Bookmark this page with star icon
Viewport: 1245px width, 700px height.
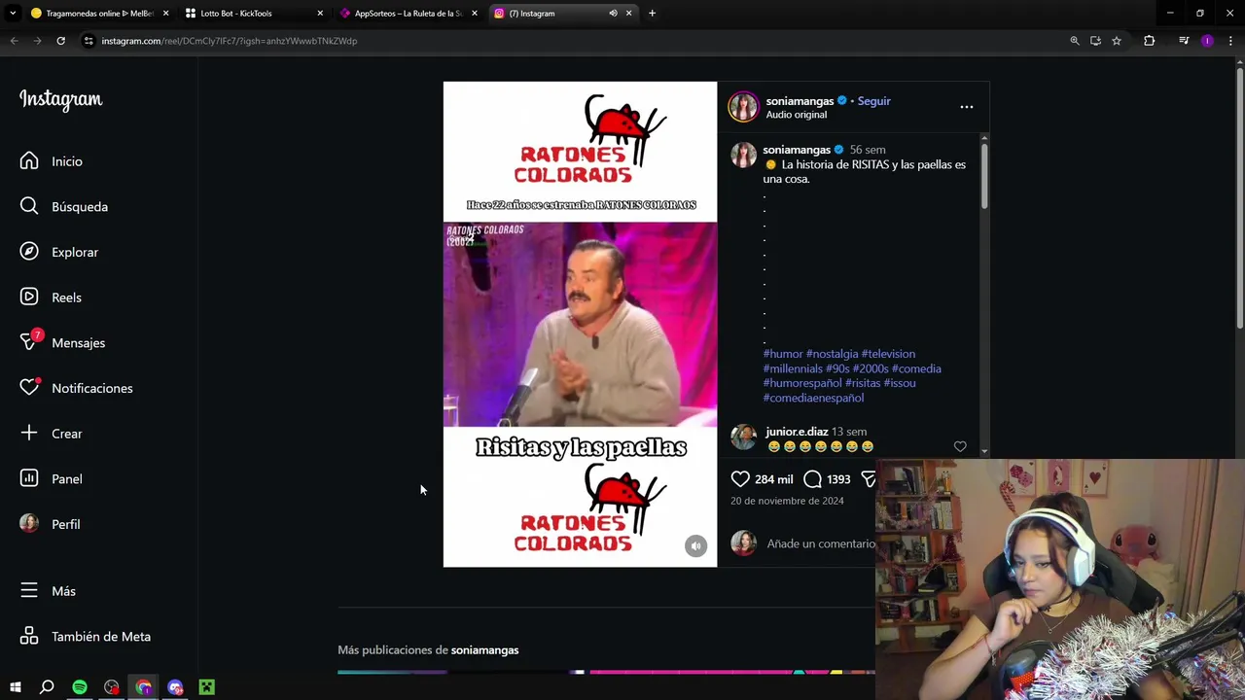coord(1117,41)
